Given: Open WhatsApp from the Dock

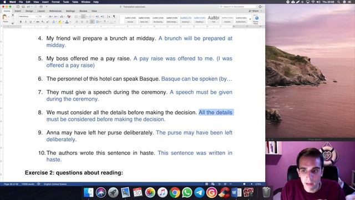Looking at the screenshot, I should [x=187, y=193].
